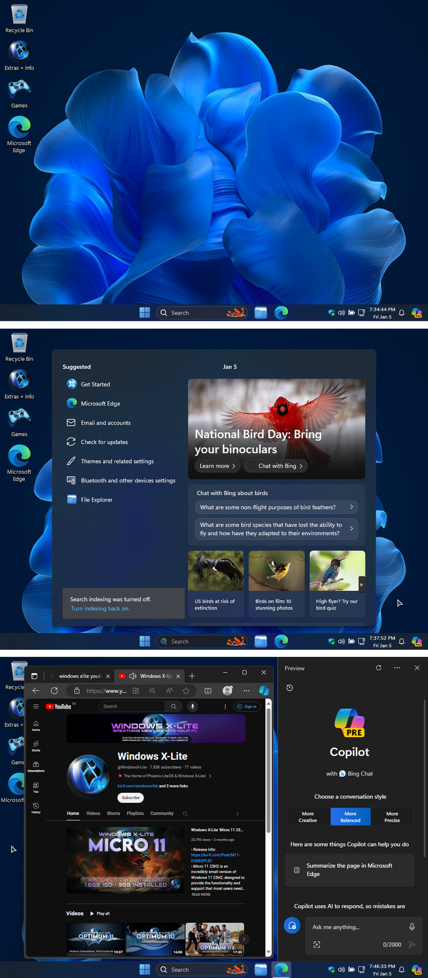Open Edge Settings and more menu
The width and height of the screenshot is (428, 978).
click(246, 691)
